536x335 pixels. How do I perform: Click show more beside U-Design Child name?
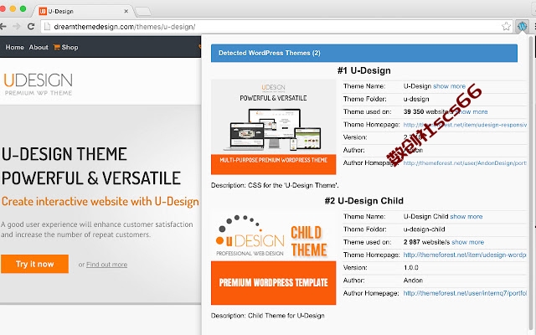click(466, 216)
